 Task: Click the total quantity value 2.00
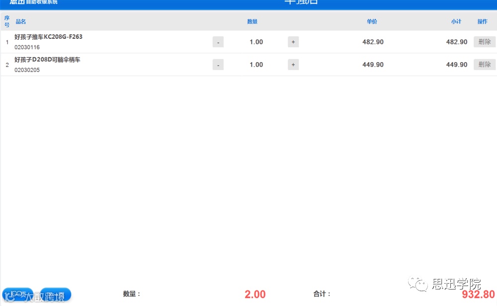(x=255, y=294)
